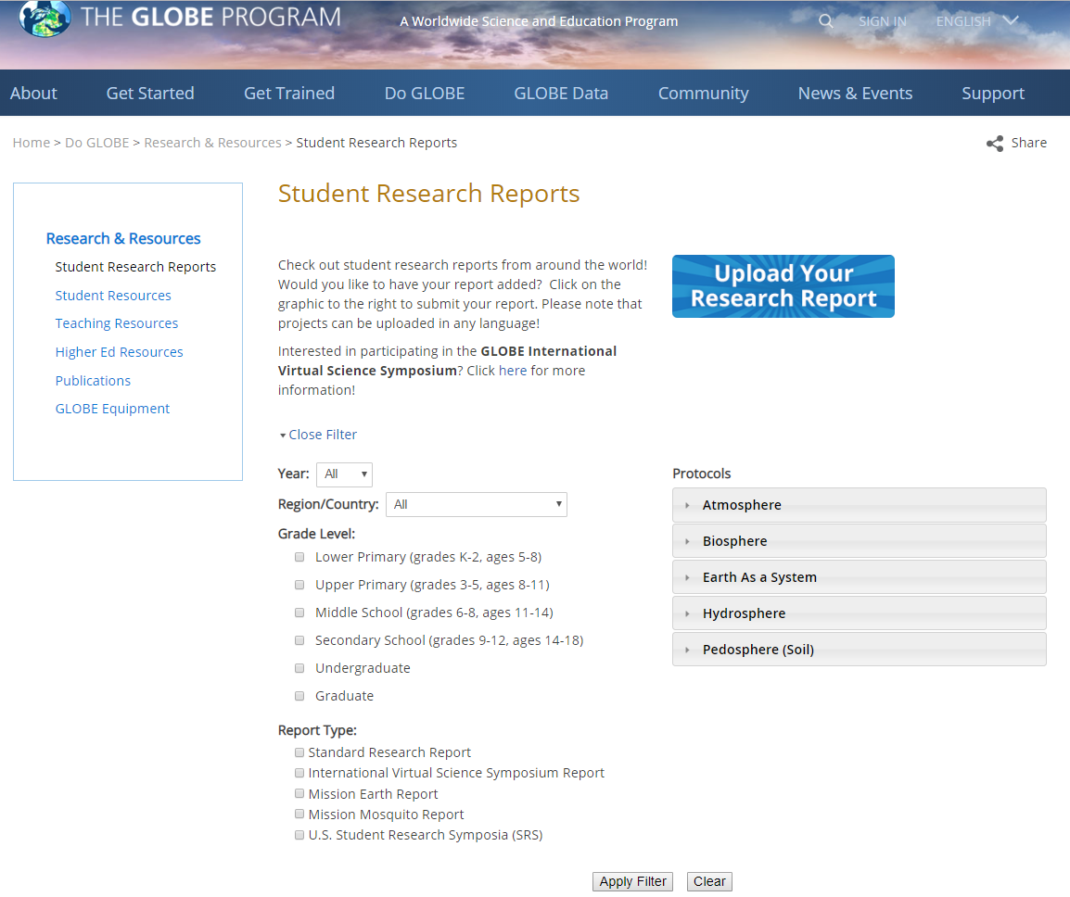Go to Home in the breadcrumb
This screenshot has height=897, width=1070.
click(x=32, y=143)
